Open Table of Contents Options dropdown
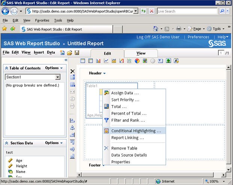Screen dimensions: 233x185 pyautogui.click(x=54, y=68)
